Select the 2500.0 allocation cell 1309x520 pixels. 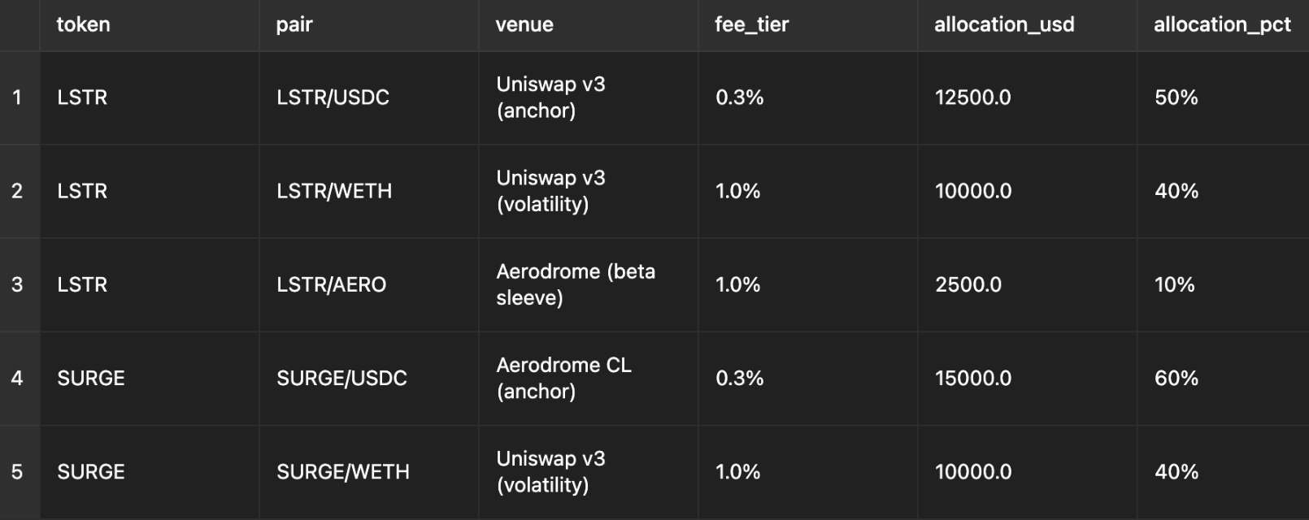pyautogui.click(x=968, y=284)
